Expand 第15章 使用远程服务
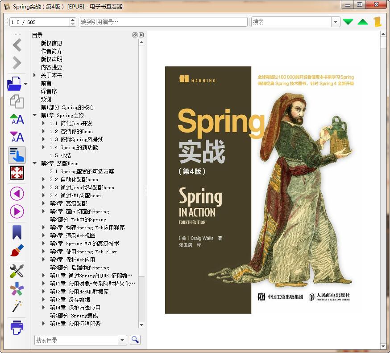The height and width of the screenshot is (353, 390). coord(44,324)
